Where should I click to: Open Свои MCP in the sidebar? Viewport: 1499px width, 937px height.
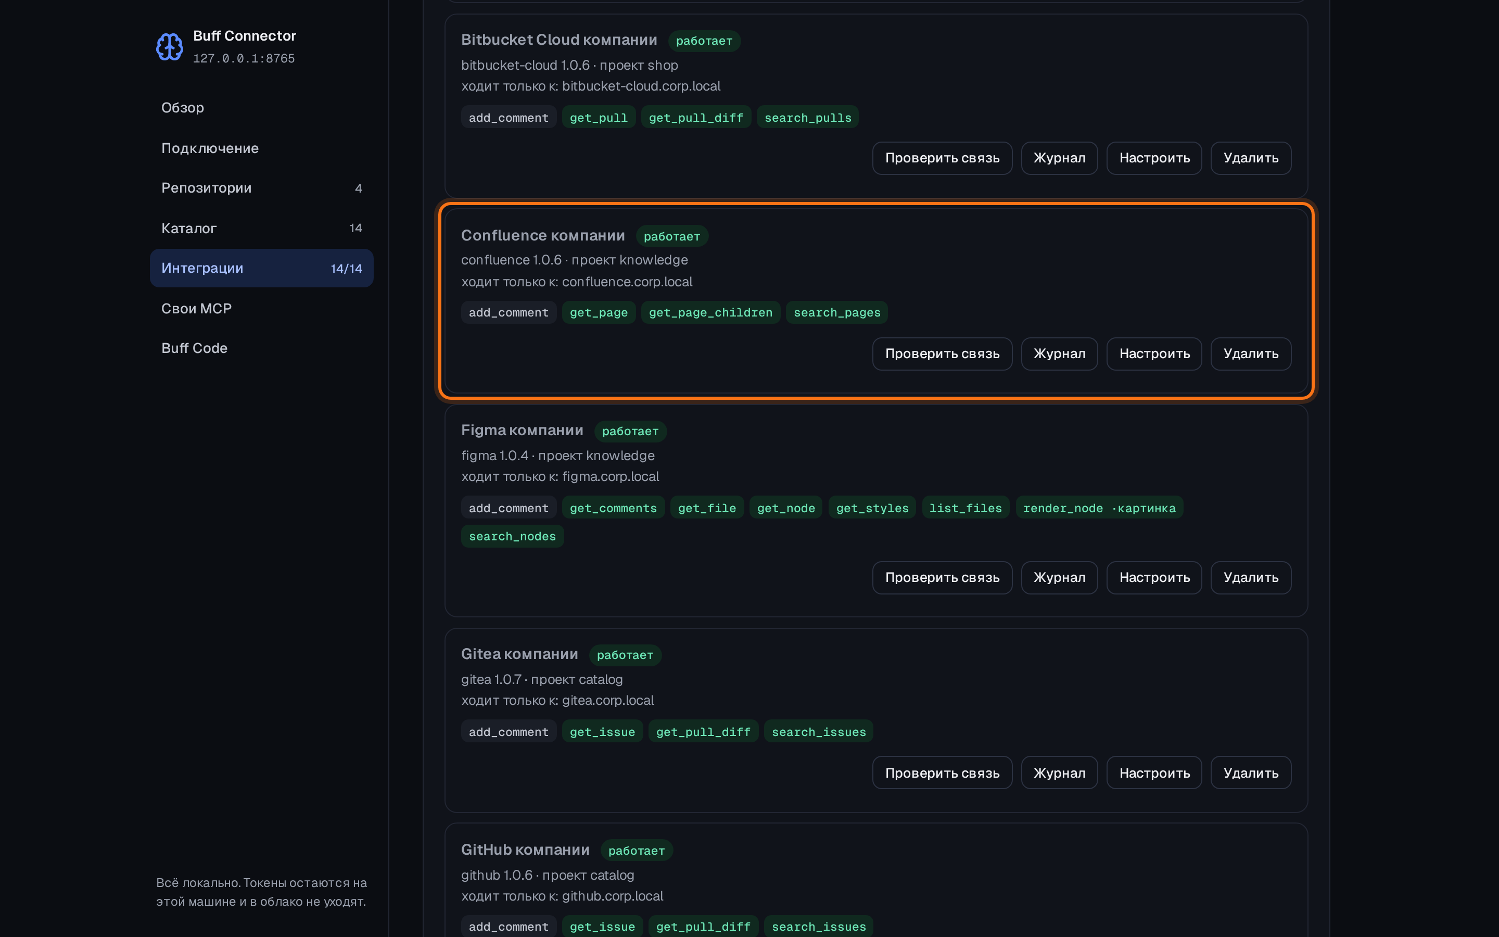[x=261, y=309]
